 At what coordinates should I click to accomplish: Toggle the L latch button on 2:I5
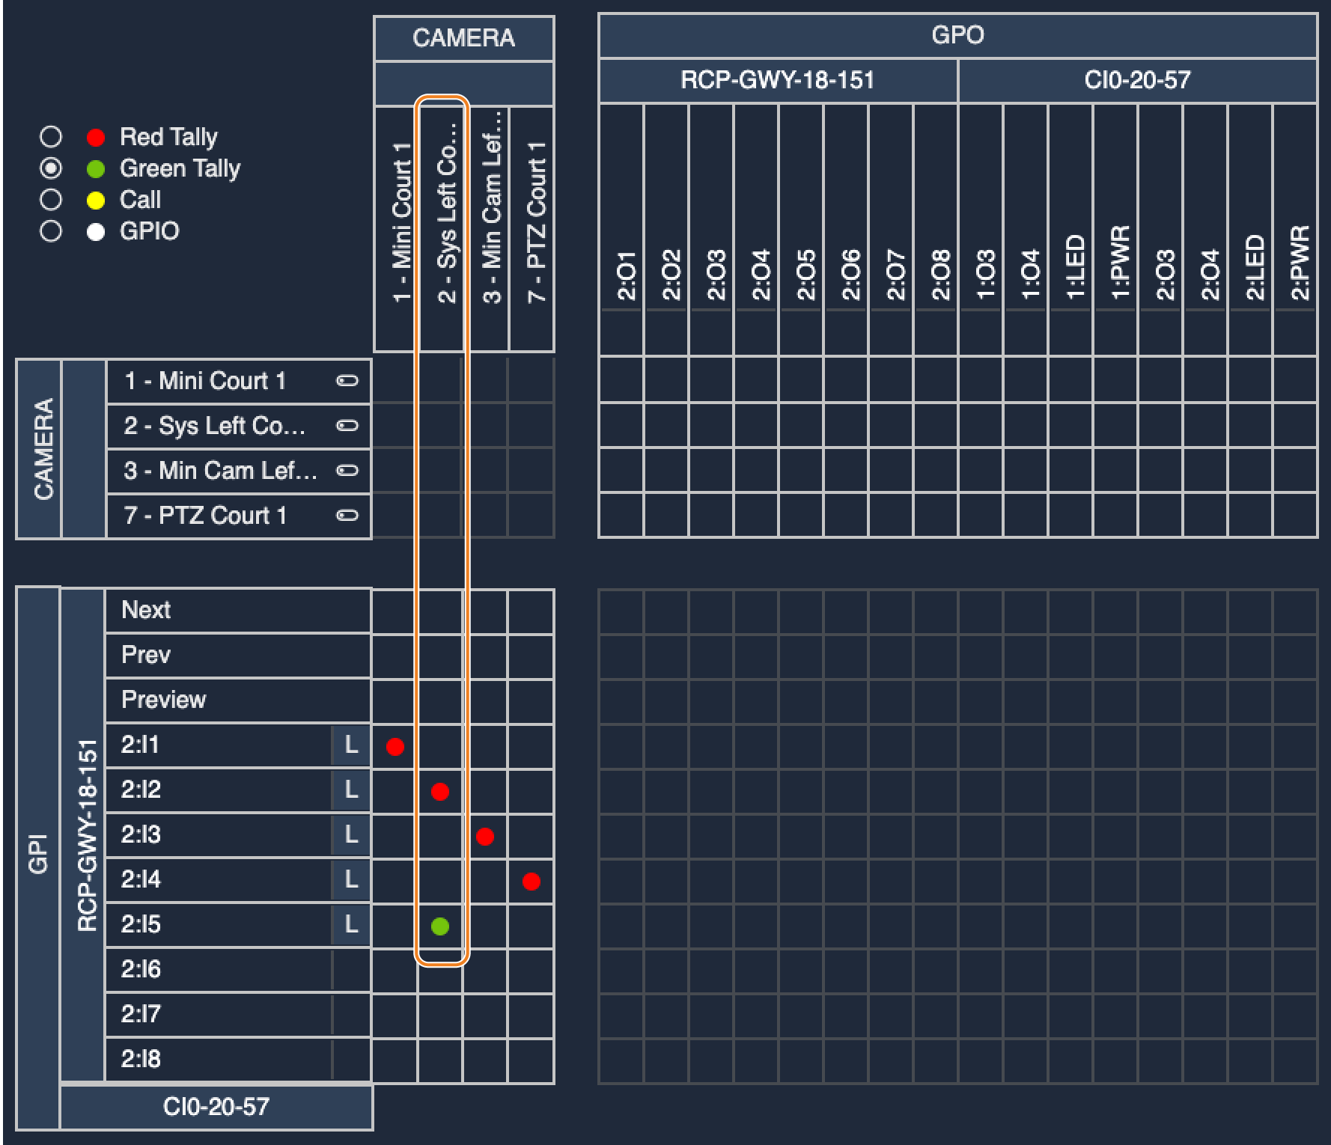[350, 924]
